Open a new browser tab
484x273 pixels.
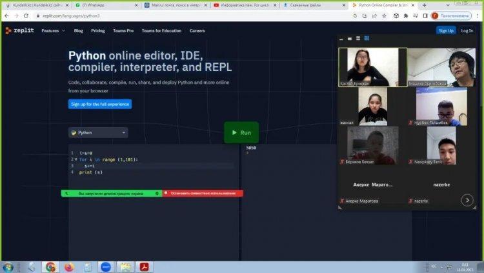[425, 5]
